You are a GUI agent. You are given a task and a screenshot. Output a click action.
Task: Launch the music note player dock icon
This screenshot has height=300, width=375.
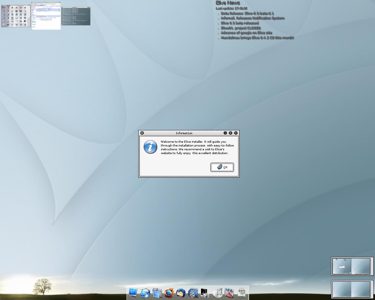click(x=217, y=293)
